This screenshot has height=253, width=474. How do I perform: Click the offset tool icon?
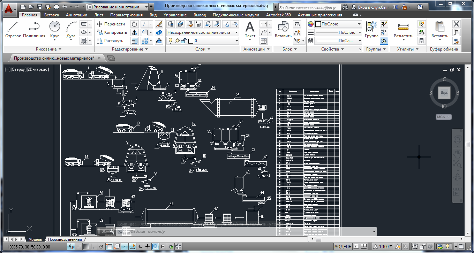(x=159, y=41)
